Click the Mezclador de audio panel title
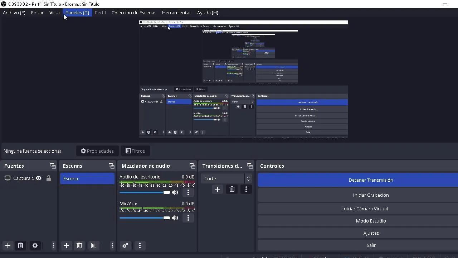The width and height of the screenshot is (458, 258). coord(146,166)
